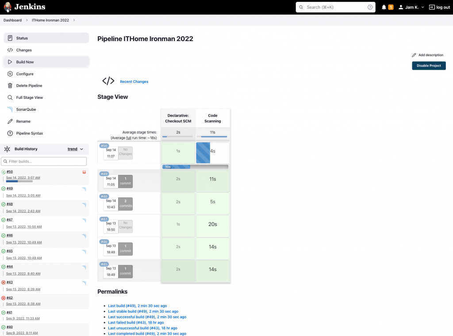453x336 pixels.
Task: Open the Changes menu item
Action: point(46,50)
